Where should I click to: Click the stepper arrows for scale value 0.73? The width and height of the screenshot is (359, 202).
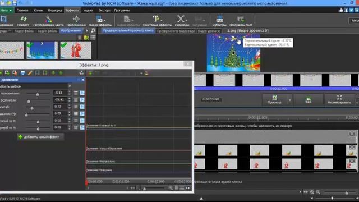[x=70, y=107]
